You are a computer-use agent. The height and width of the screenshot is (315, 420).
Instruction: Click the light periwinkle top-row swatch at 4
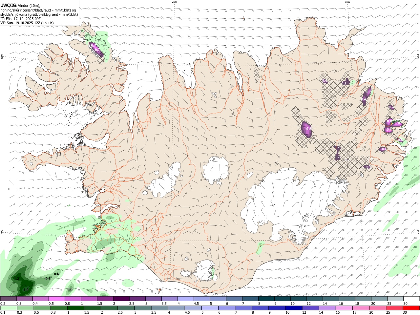tap(186, 299)
